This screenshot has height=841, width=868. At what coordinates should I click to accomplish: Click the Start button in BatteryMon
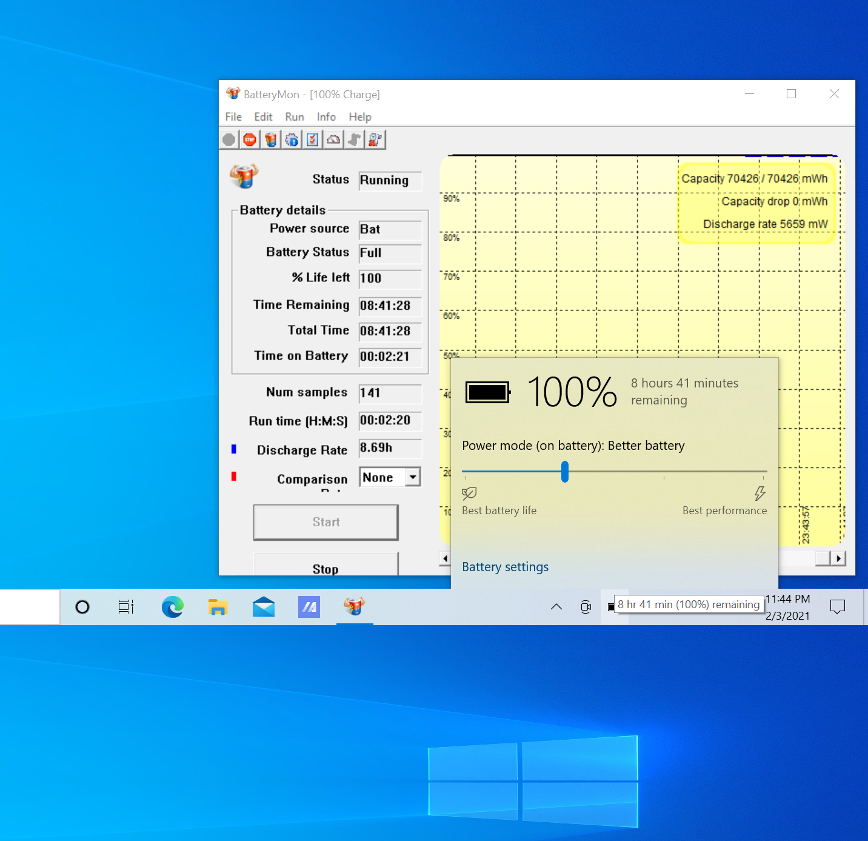coord(326,522)
